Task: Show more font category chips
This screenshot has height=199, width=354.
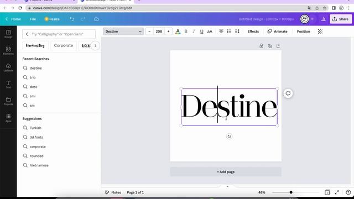Action: pyautogui.click(x=95, y=45)
